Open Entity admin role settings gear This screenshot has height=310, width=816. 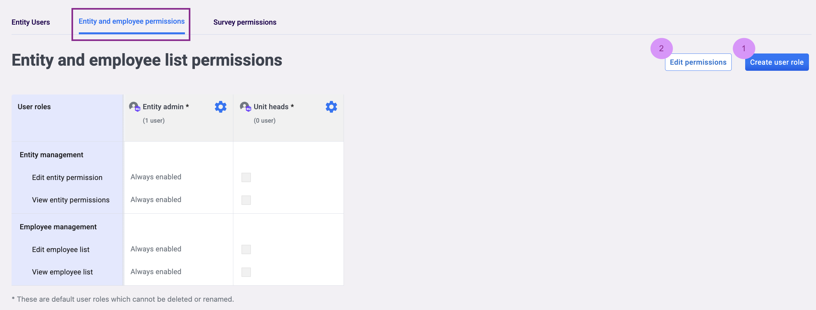click(x=221, y=107)
